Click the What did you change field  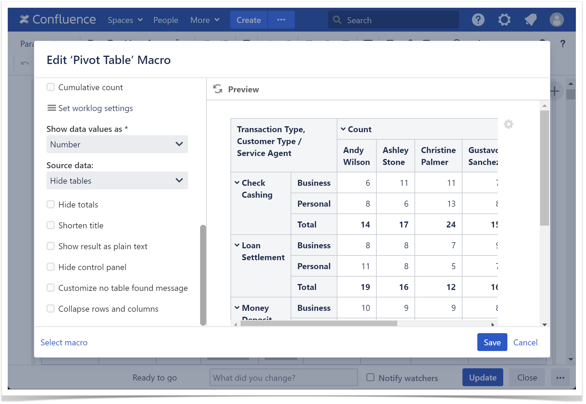(283, 378)
